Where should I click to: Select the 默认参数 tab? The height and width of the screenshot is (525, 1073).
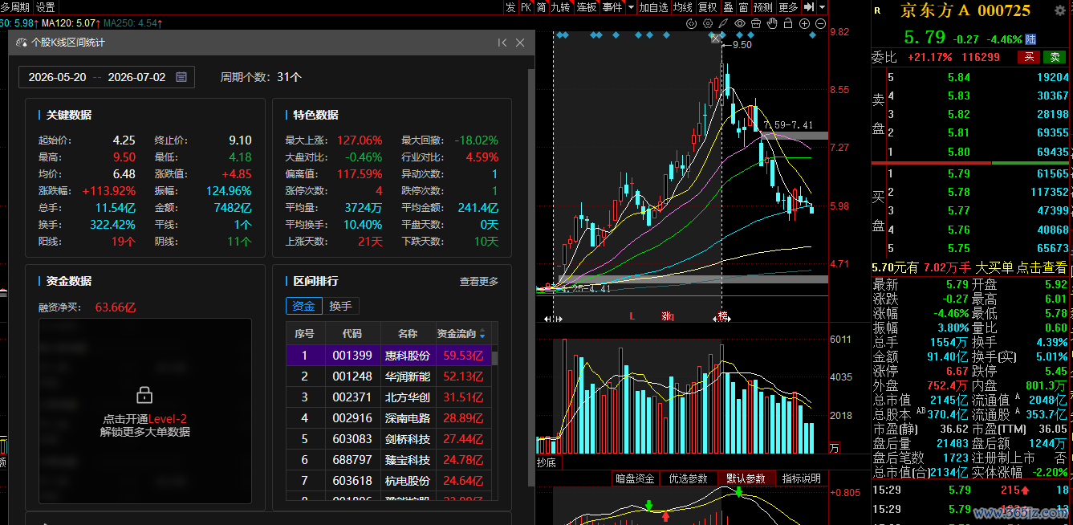(x=746, y=478)
